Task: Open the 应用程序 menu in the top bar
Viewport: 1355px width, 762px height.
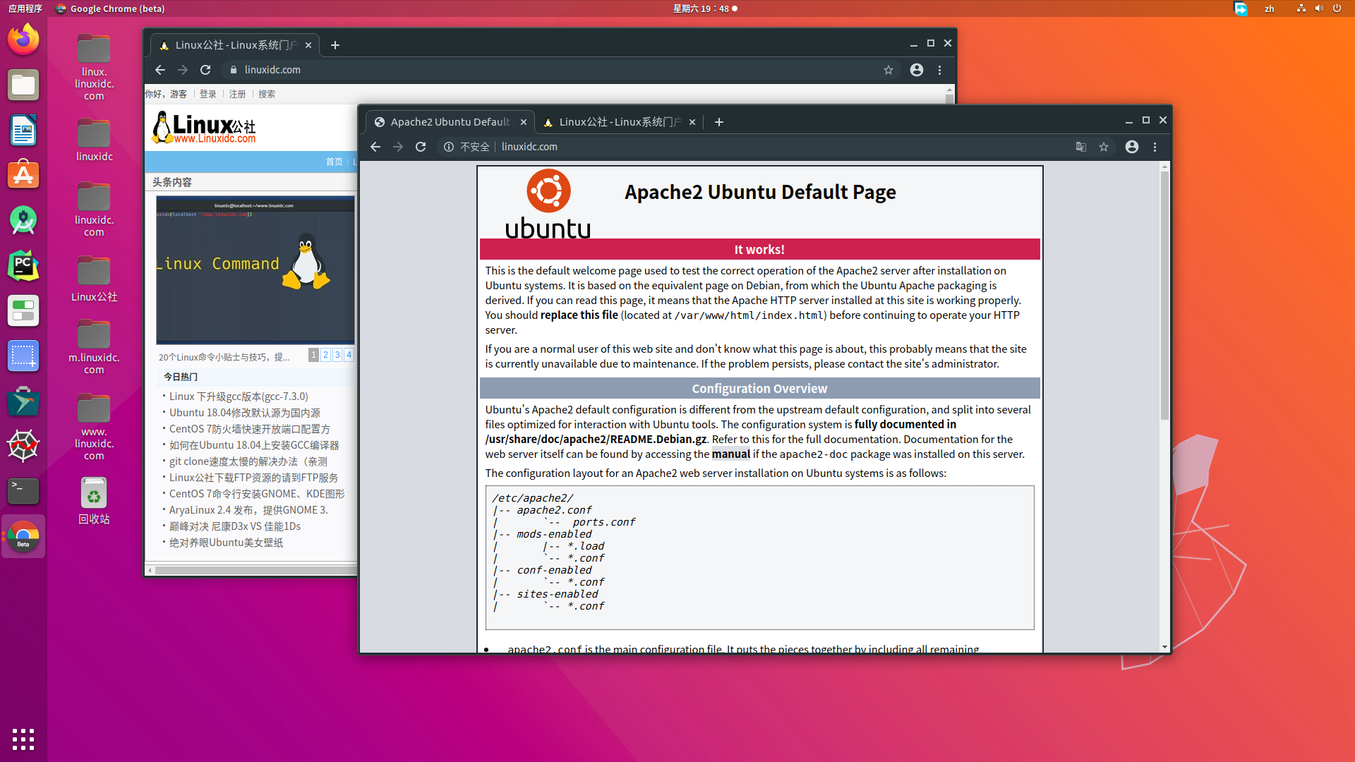Action: (x=25, y=8)
